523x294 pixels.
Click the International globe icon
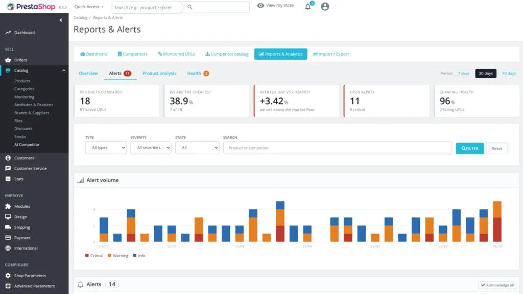[8, 248]
